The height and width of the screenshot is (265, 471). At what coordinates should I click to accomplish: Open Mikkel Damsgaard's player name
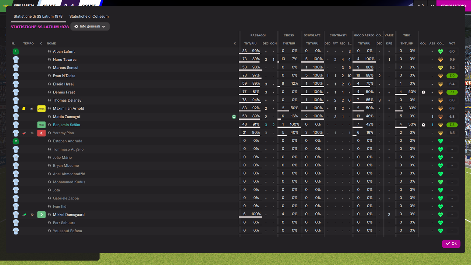click(70, 215)
